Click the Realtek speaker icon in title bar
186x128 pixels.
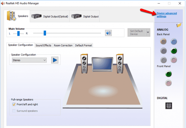tap(2, 3)
